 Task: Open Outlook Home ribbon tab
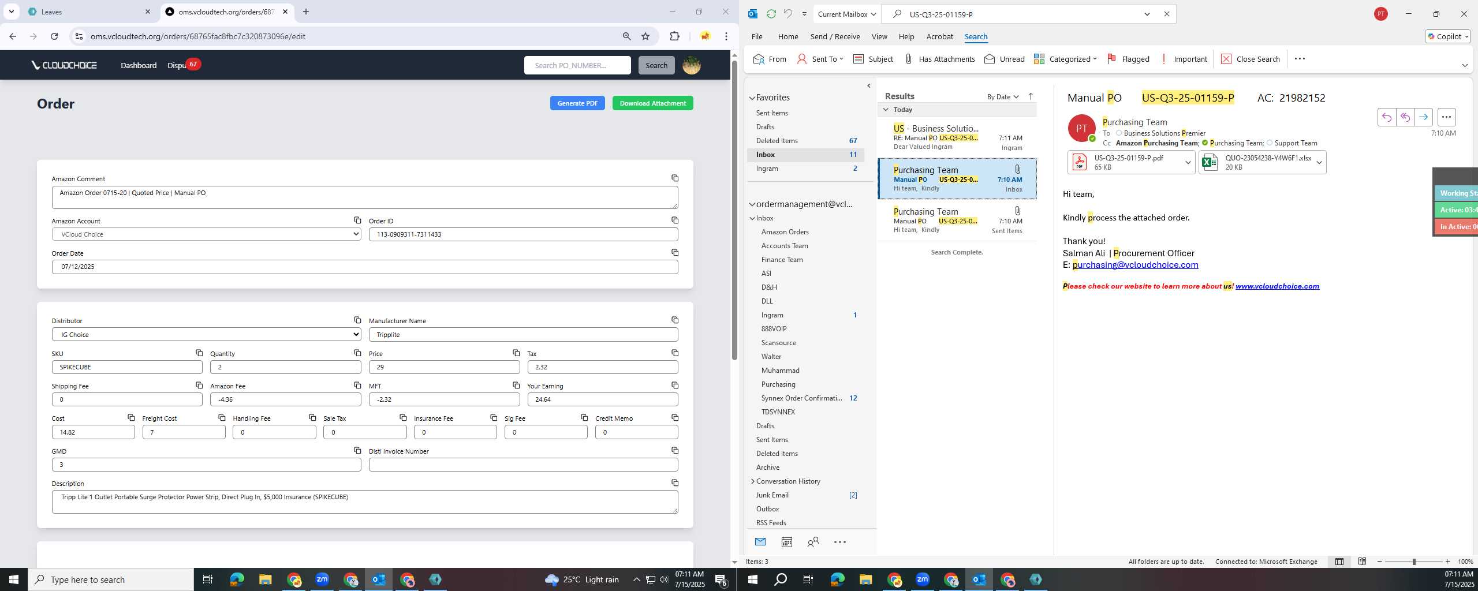pos(788,36)
